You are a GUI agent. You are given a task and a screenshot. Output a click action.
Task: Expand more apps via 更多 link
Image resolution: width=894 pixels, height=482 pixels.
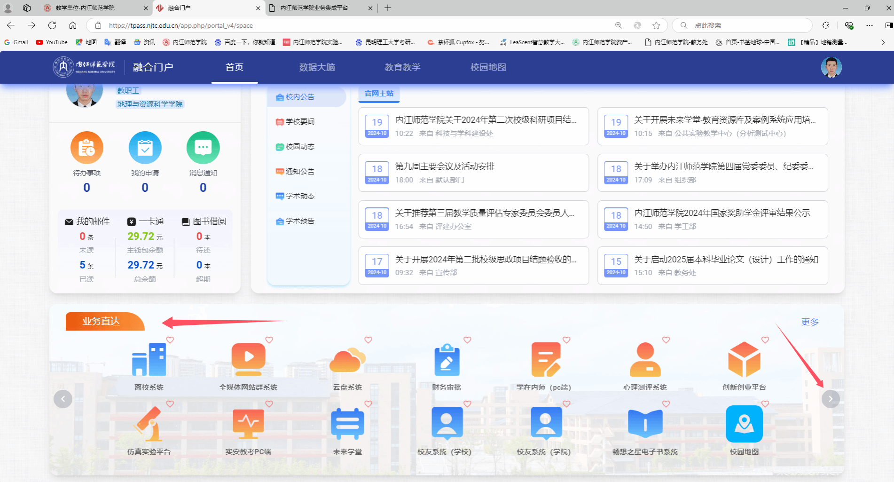tap(810, 322)
